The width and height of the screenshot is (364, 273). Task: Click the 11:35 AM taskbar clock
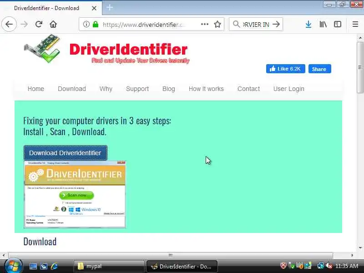click(347, 266)
